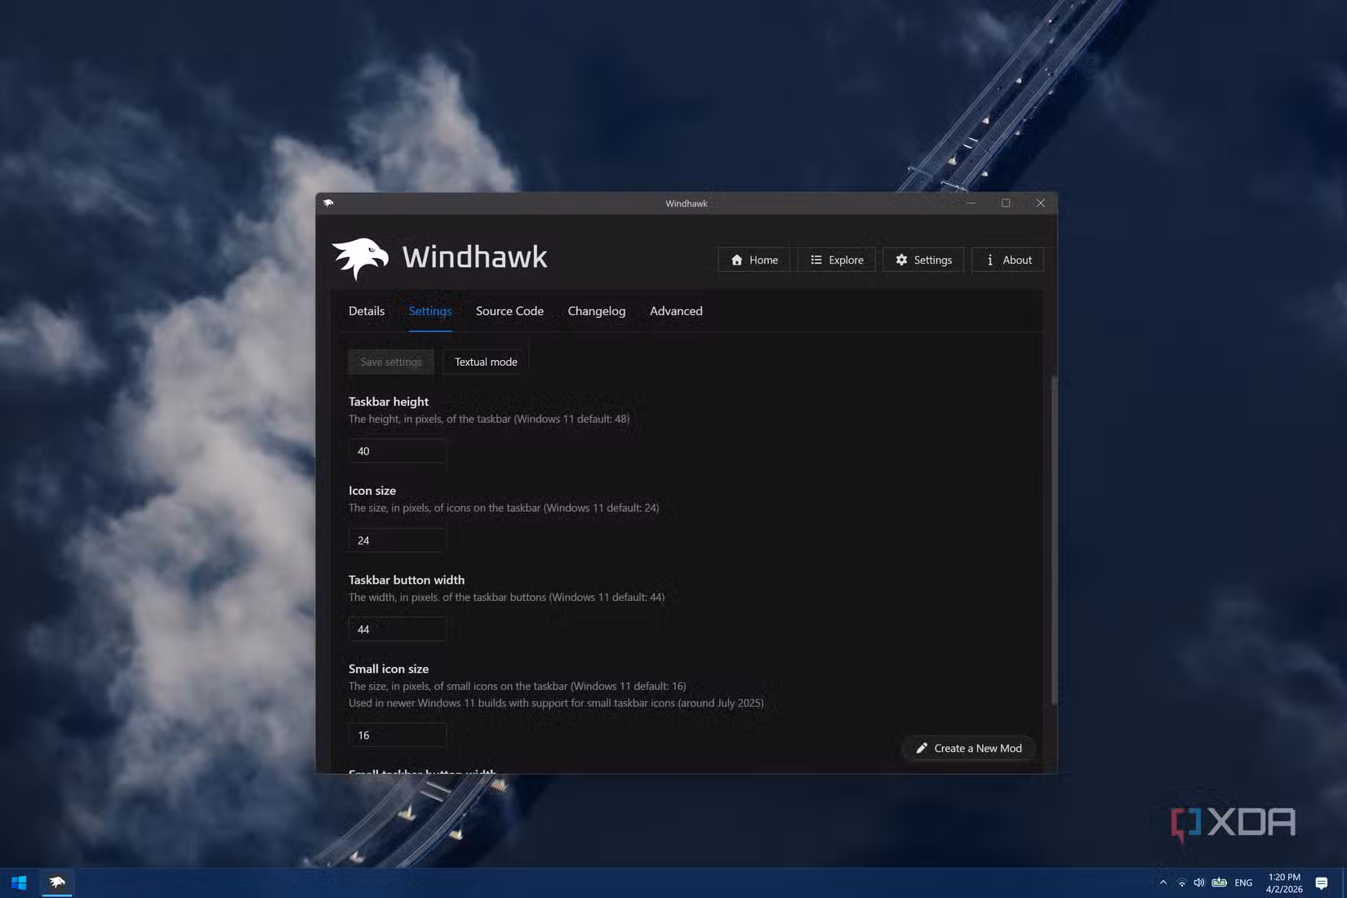
Task: Open the notification center icon
Action: click(x=1322, y=882)
